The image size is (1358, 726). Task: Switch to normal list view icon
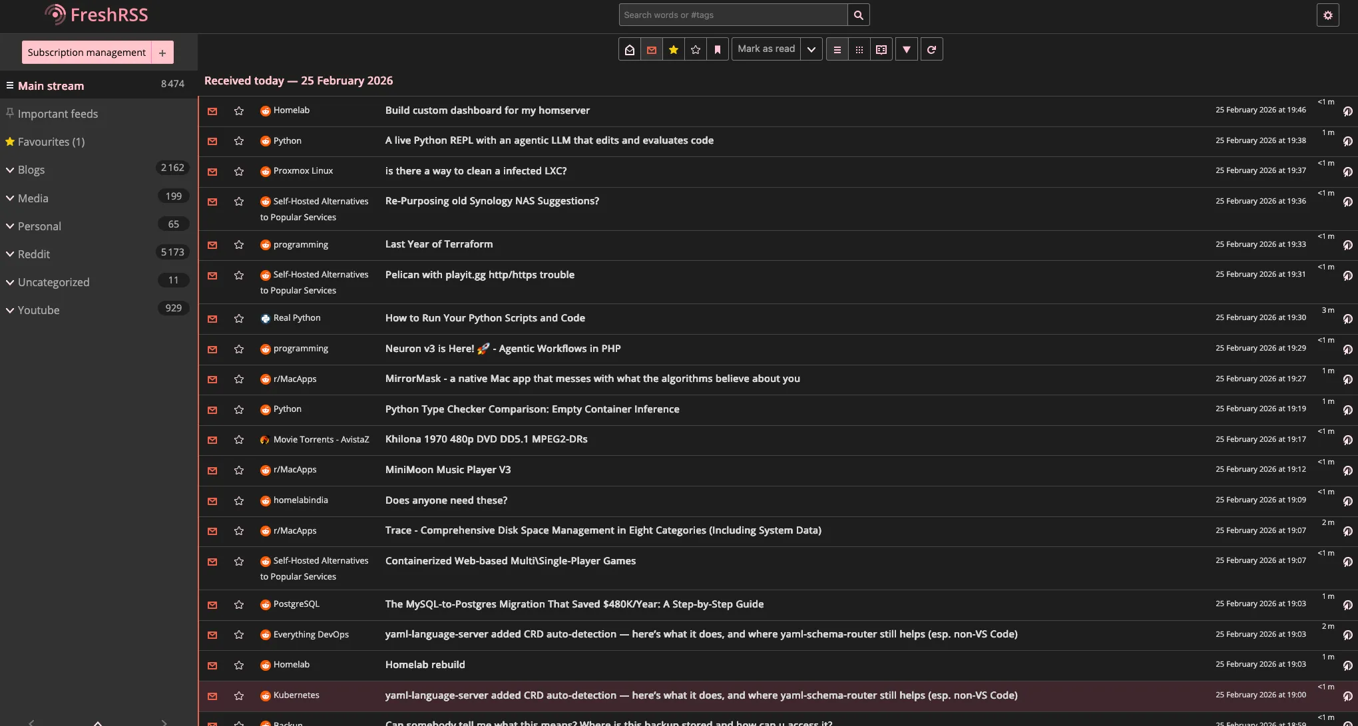837,49
